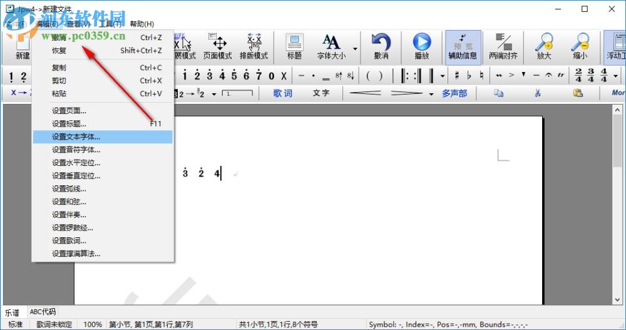
Task: Choose 恢复 redo from Edit menu
Action: (103, 50)
